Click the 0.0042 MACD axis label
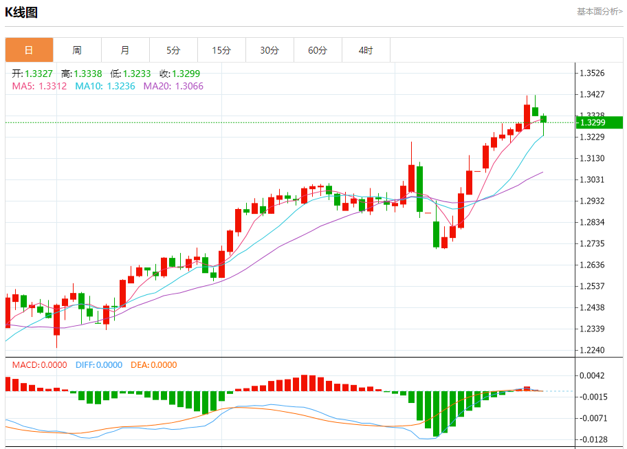This screenshot has height=449, width=627. pos(594,375)
